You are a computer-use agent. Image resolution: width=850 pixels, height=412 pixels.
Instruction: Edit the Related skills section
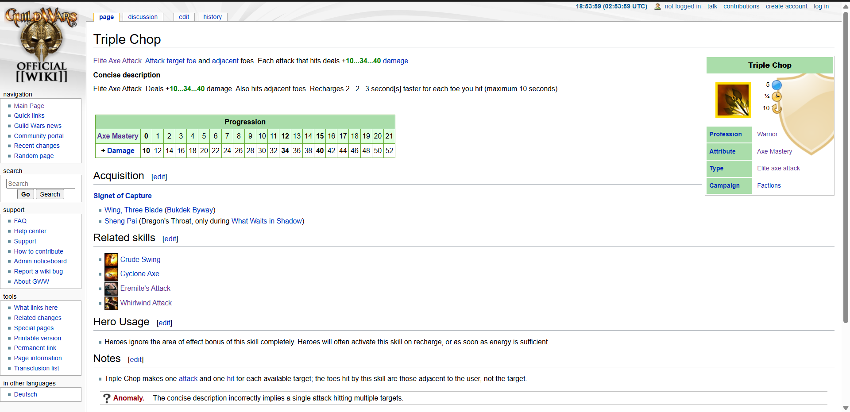click(x=170, y=239)
